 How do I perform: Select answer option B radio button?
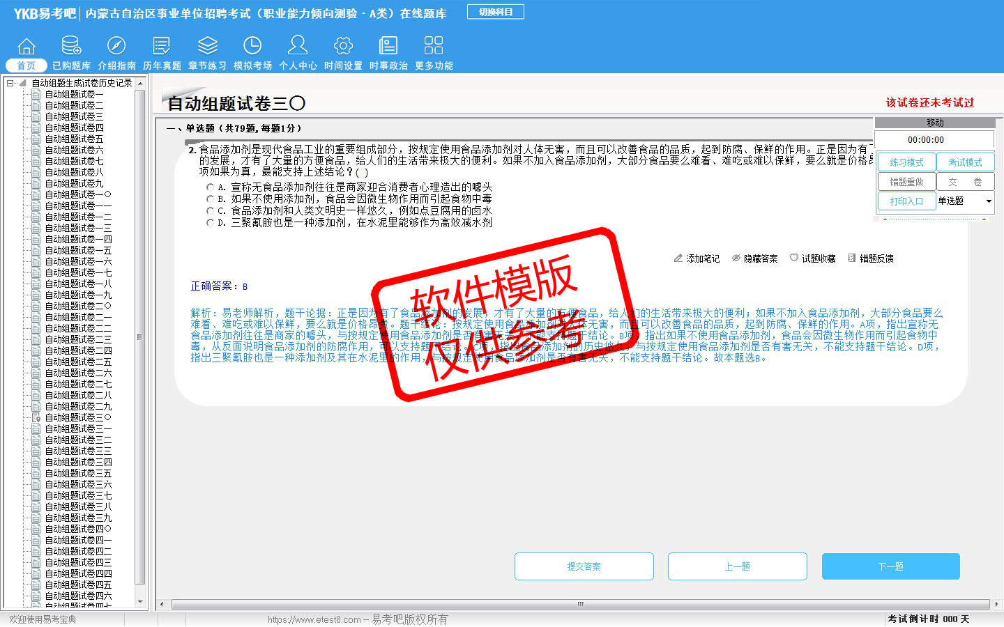210,199
